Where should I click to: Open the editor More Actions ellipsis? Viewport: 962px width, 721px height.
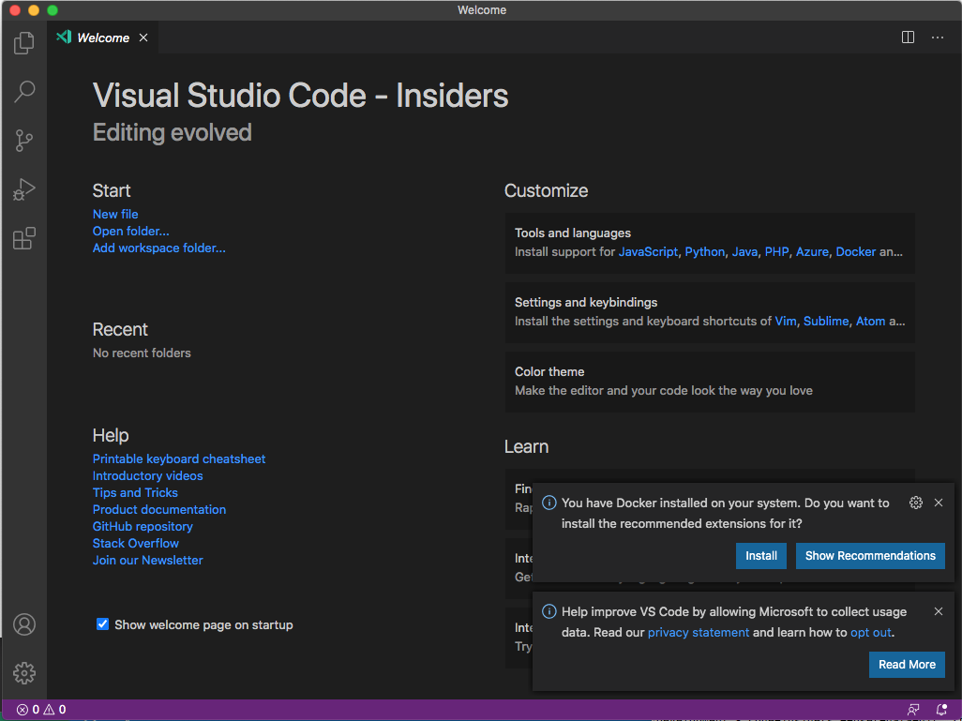pos(938,38)
